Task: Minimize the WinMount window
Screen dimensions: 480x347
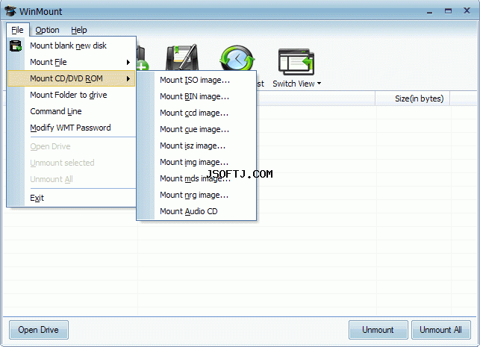Action: (430, 12)
